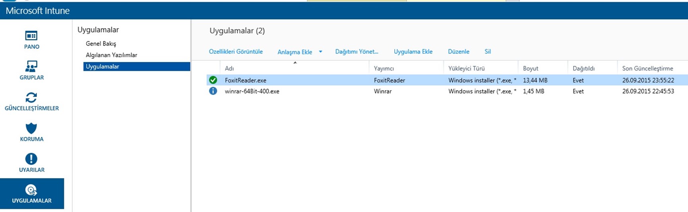Click the Microsoft Intune title
The height and width of the screenshot is (212, 688).
point(38,11)
